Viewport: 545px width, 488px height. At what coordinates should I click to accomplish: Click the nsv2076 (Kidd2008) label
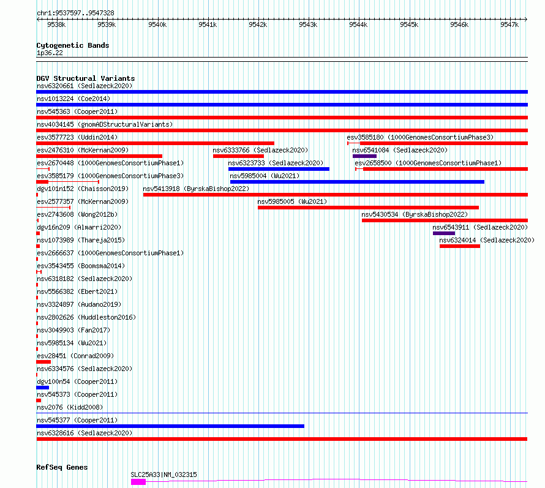coord(70,407)
